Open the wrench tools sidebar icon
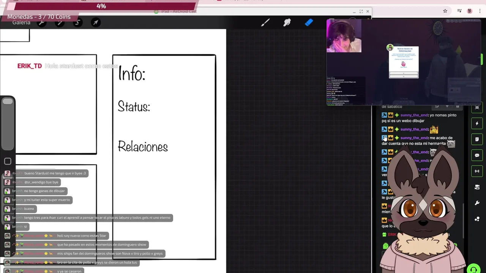Viewport: 486px width, 273px height. [477, 203]
